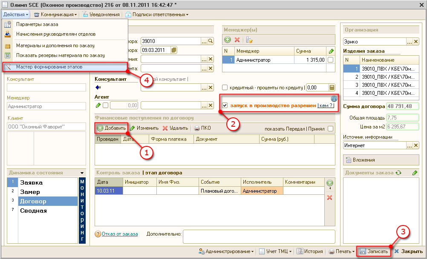Select Мастер формирование этапов menu item

click(x=49, y=67)
